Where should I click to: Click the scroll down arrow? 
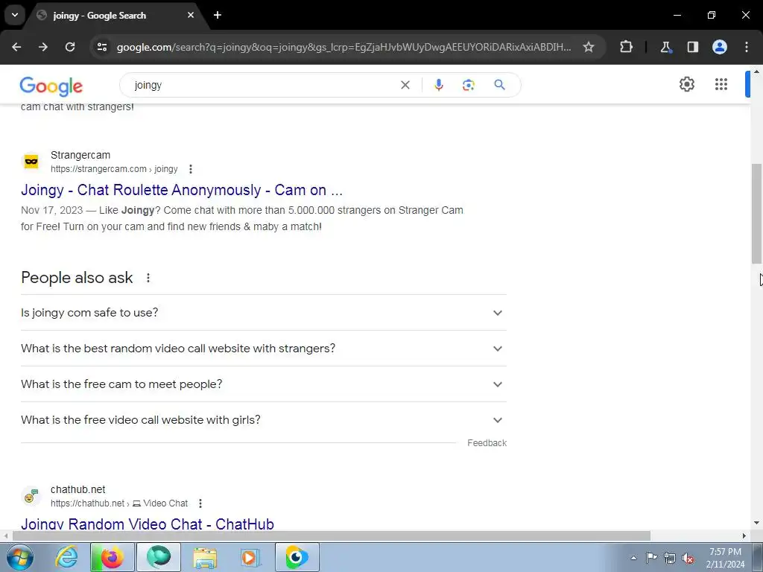coord(756,523)
